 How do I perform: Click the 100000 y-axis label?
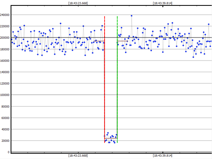pyautogui.click(x=5, y=95)
